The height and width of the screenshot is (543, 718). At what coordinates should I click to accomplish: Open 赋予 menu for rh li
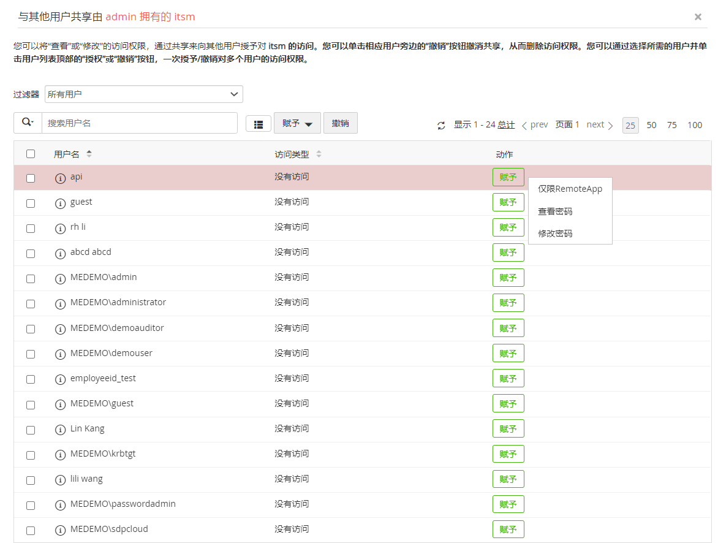tap(508, 228)
